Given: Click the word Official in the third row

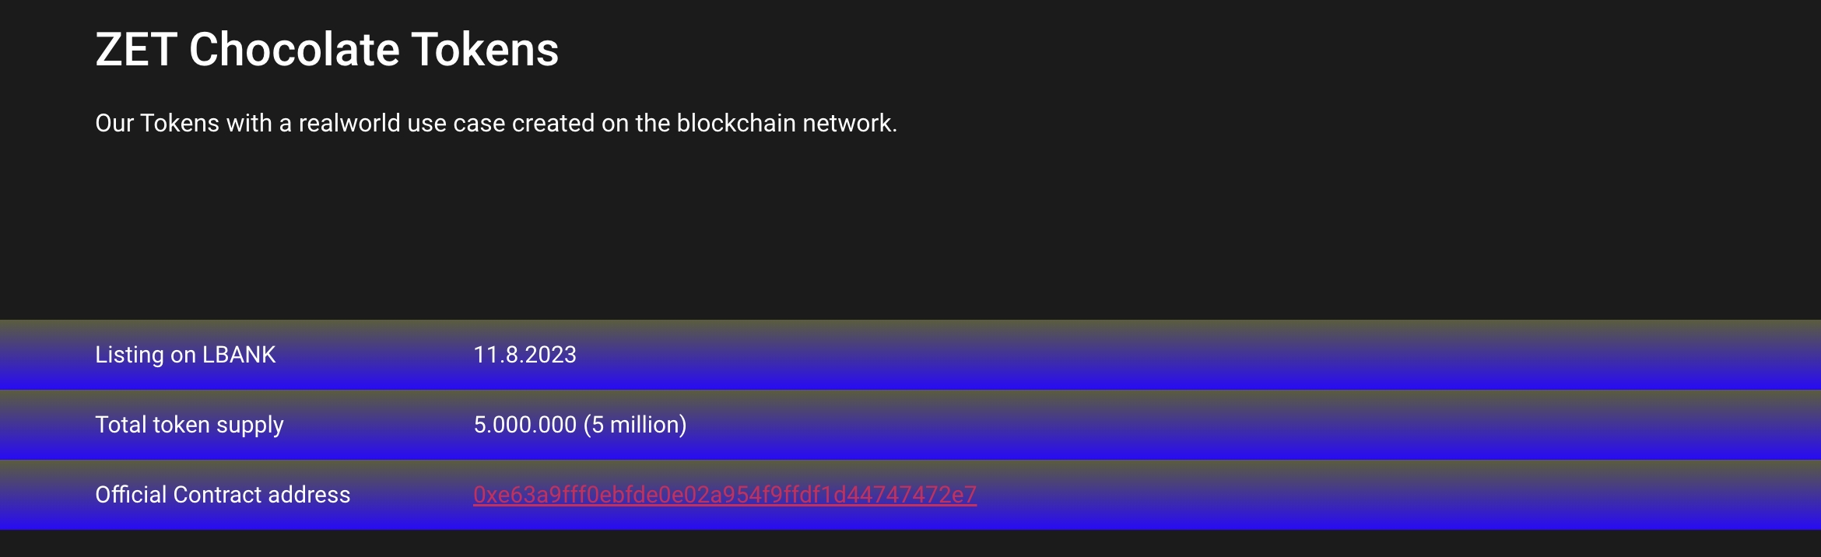Looking at the screenshot, I should pyautogui.click(x=131, y=495).
